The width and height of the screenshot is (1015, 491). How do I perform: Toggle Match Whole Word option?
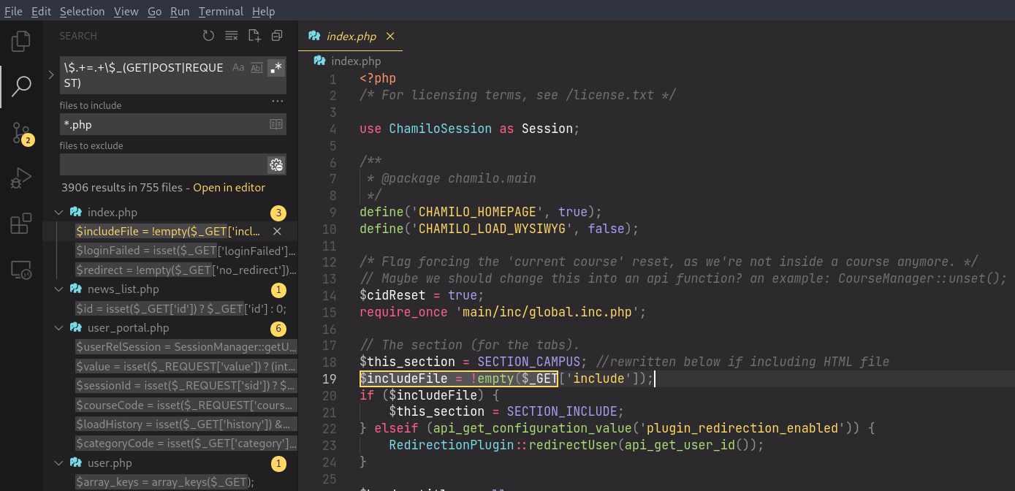coord(256,67)
